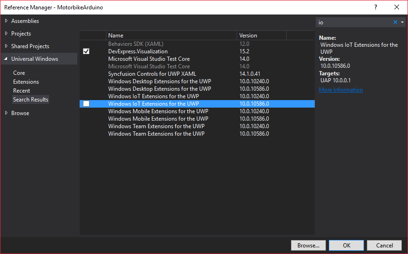Expand the Projects section
This screenshot has height=254, width=408.
[x=6, y=34]
